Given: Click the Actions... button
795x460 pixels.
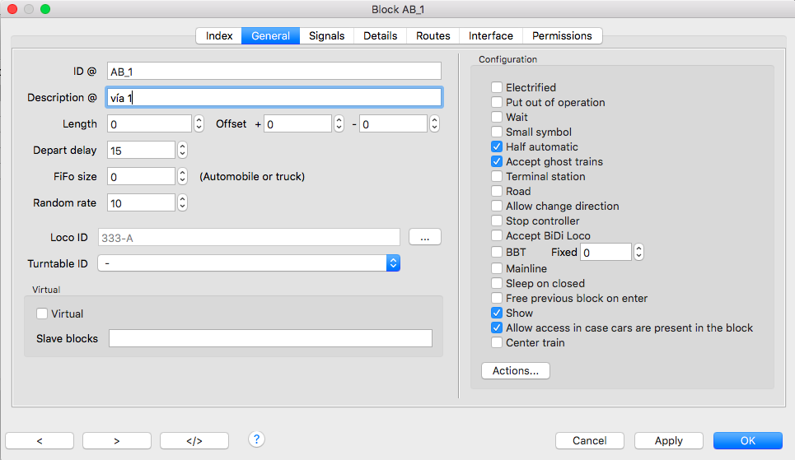Looking at the screenshot, I should tap(515, 370).
